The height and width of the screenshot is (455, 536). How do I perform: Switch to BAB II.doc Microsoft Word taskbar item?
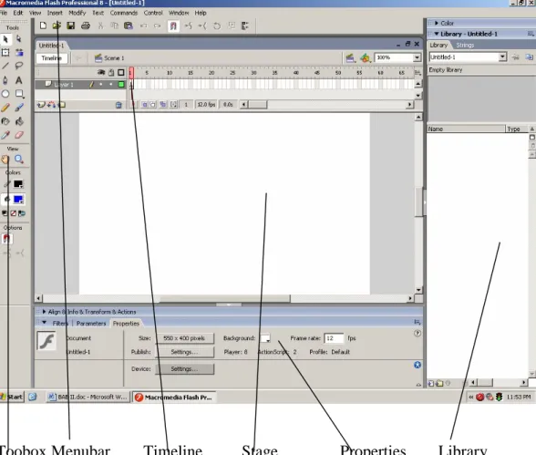(88, 398)
